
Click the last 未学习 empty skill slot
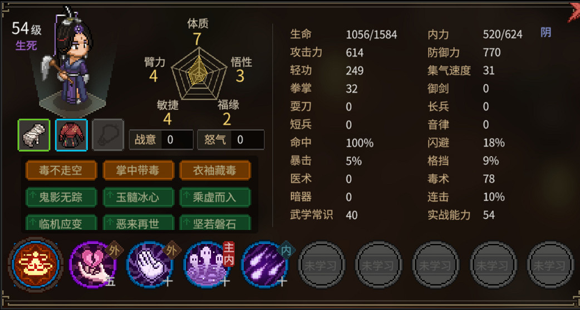[x=550, y=264]
